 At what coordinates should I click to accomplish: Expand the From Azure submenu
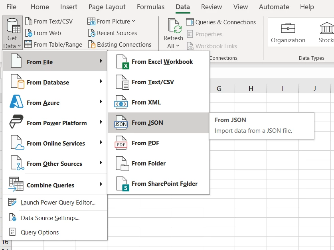[55, 102]
